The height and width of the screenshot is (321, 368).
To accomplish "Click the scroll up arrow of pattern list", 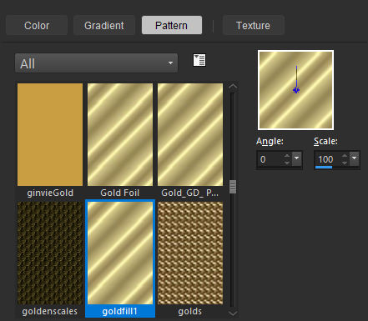I will tap(233, 87).
